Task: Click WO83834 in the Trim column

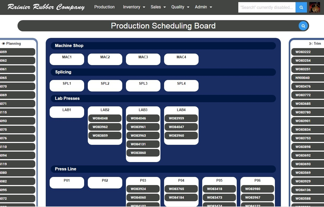Action: (x=308, y=130)
